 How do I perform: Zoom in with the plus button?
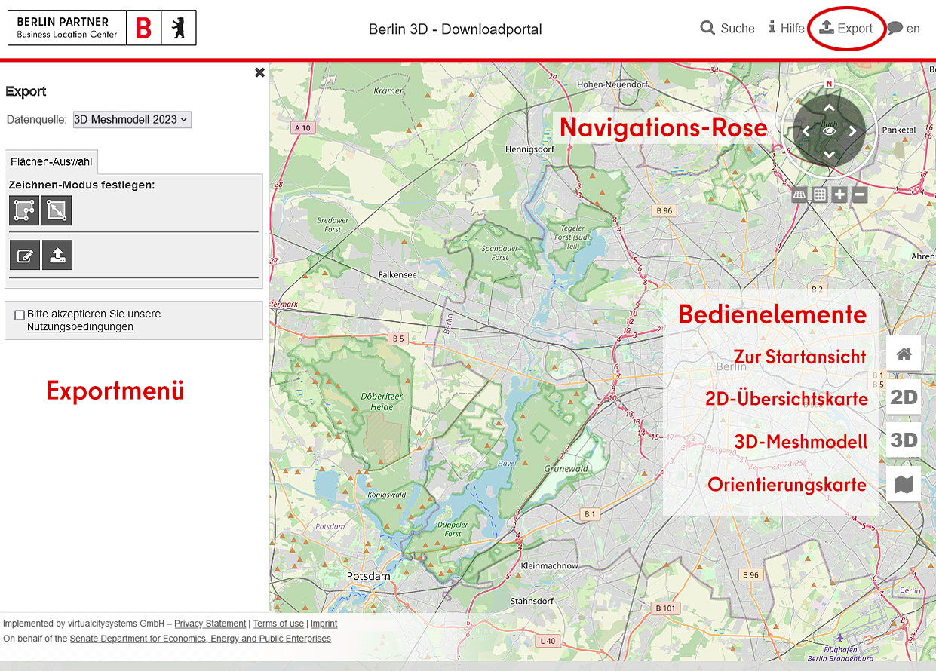pyautogui.click(x=839, y=195)
